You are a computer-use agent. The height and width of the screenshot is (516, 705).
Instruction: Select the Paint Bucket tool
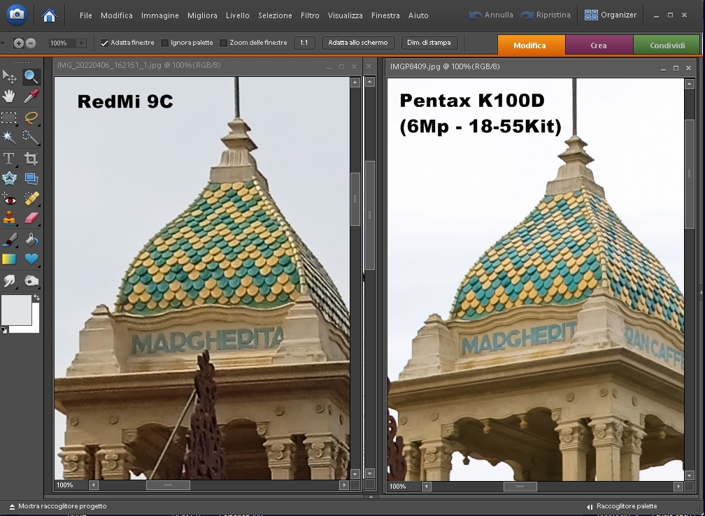(x=31, y=240)
